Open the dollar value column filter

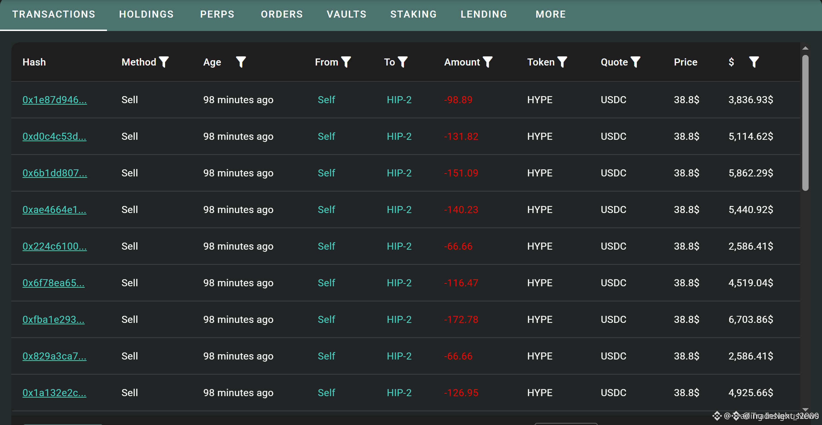coord(754,62)
